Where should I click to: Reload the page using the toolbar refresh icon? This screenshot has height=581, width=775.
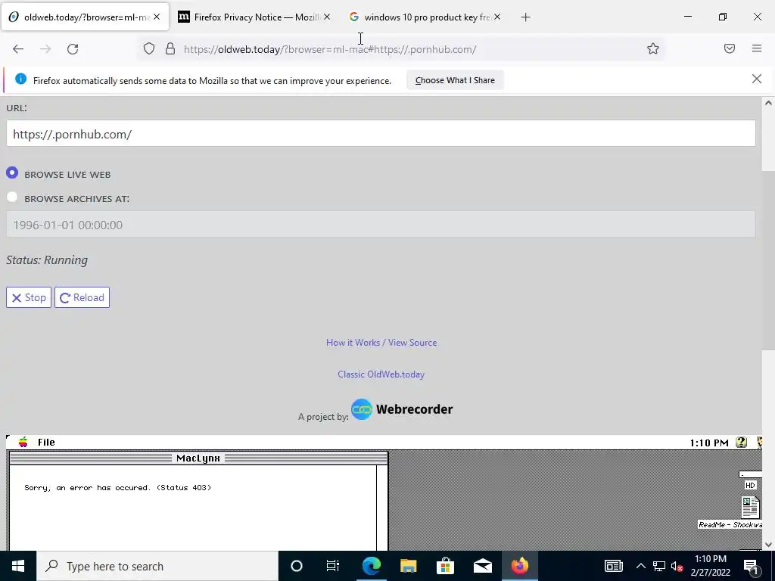point(73,49)
